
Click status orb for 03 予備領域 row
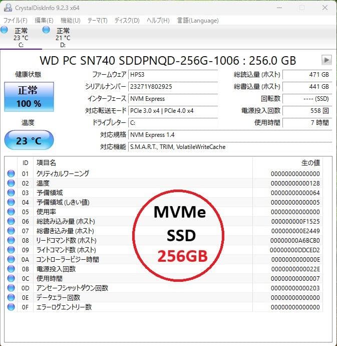coord(11,193)
